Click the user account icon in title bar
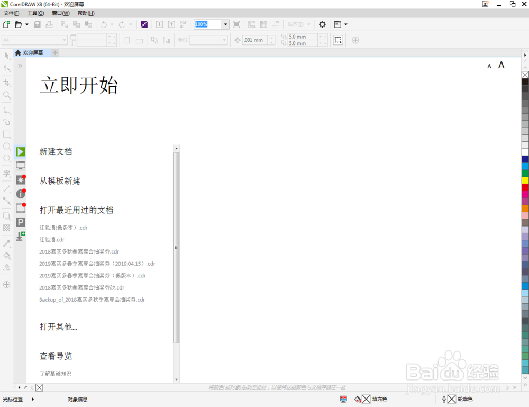This screenshot has height=407, width=529. tap(485, 4)
